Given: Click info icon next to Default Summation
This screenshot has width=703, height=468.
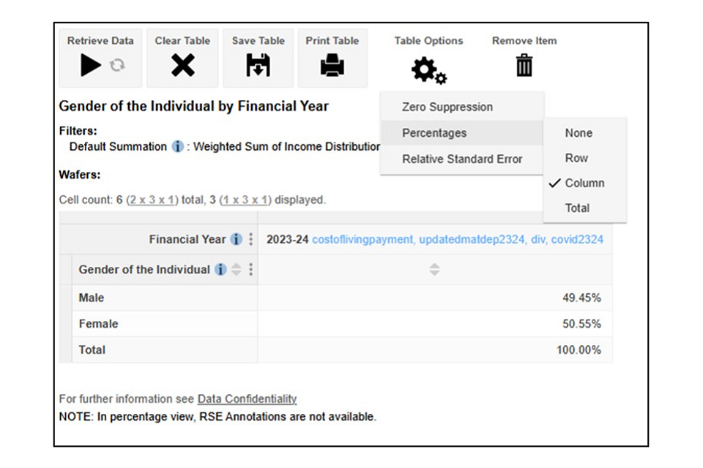Looking at the screenshot, I should [x=177, y=146].
